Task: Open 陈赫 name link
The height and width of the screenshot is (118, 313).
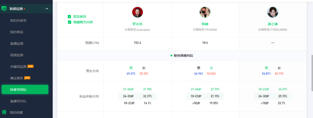Action: coord(205,24)
